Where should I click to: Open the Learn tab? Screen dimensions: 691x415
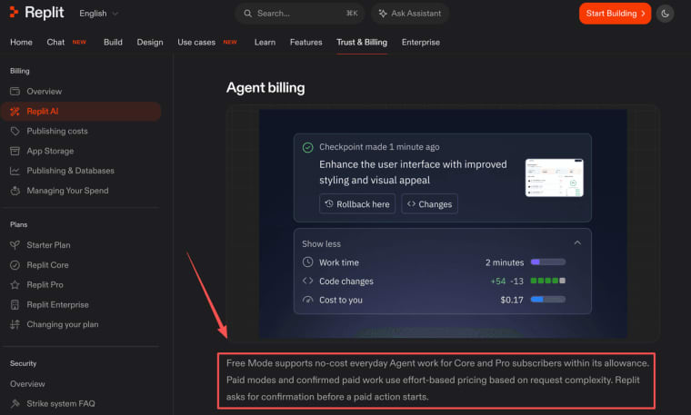pyautogui.click(x=265, y=43)
